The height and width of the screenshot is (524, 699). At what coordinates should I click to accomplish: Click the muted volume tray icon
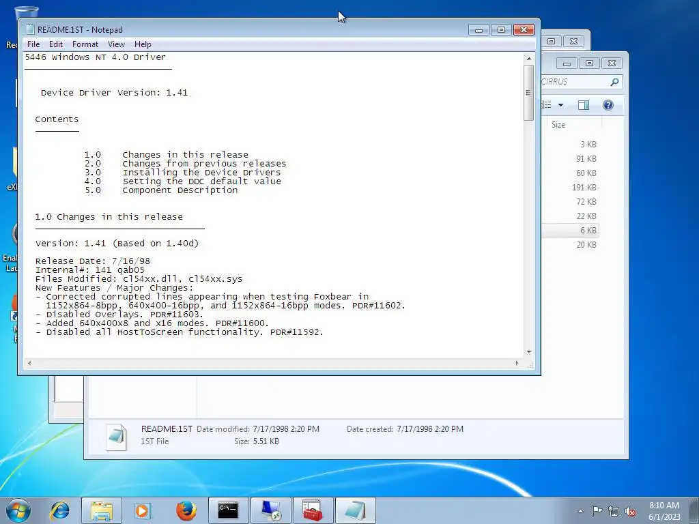[x=630, y=512]
